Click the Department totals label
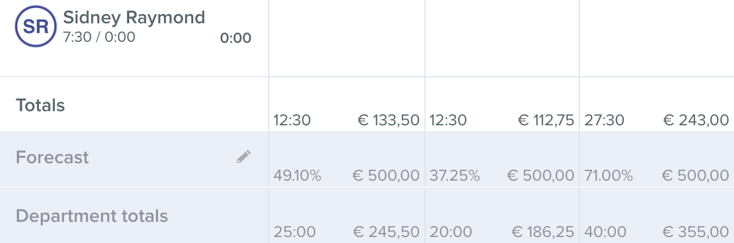Screen dimensions: 734x243 pyautogui.click(x=92, y=216)
